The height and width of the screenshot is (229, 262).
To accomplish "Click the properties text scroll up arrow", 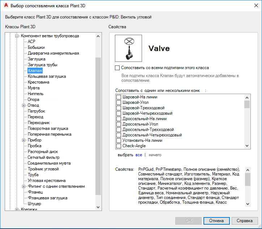I will tap(248, 170).
